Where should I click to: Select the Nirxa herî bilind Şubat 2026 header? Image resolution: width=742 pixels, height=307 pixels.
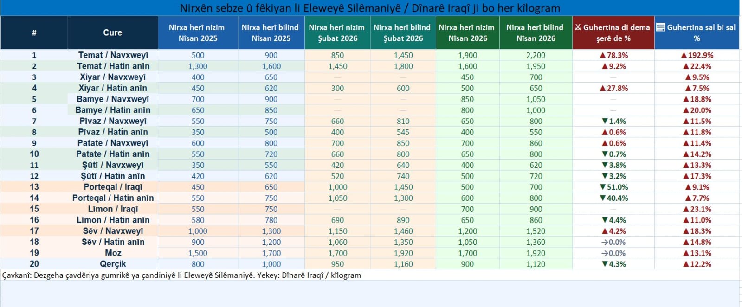point(403,32)
